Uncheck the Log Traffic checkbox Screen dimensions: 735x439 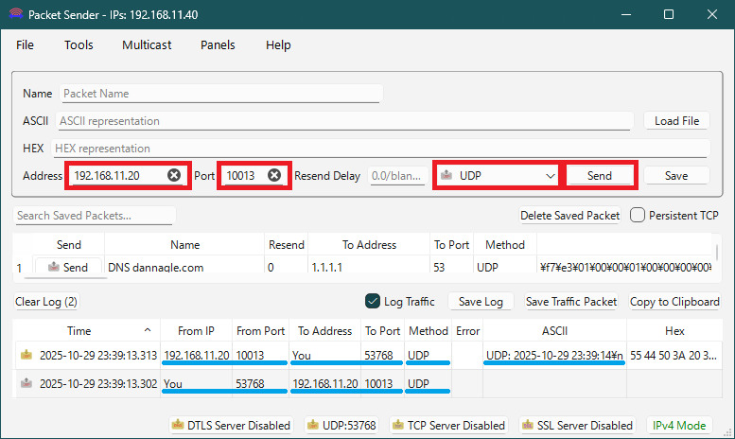click(372, 302)
